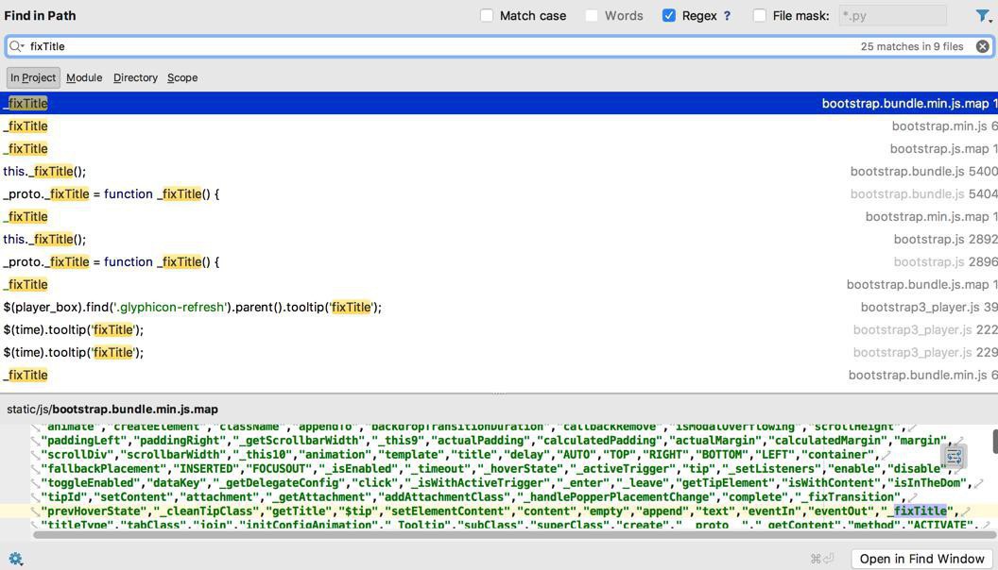This screenshot has width=998, height=570.
Task: Click the Open in Find Window button
Action: coord(921,559)
